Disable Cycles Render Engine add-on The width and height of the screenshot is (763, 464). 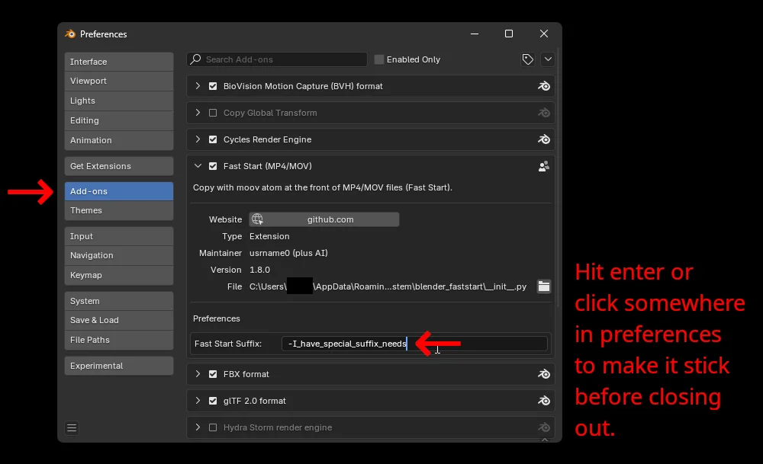[213, 139]
